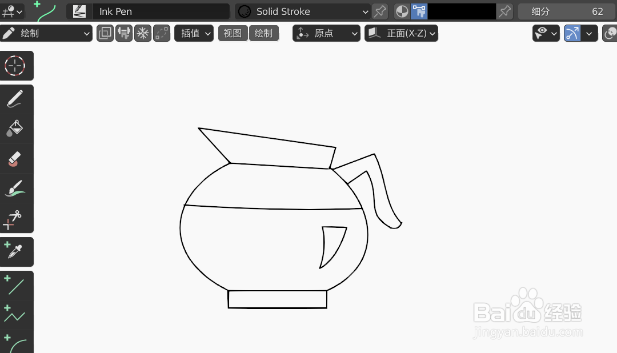The width and height of the screenshot is (617, 353).
Task: Toggle Draw on Back option icon
Action: [x=105, y=34]
